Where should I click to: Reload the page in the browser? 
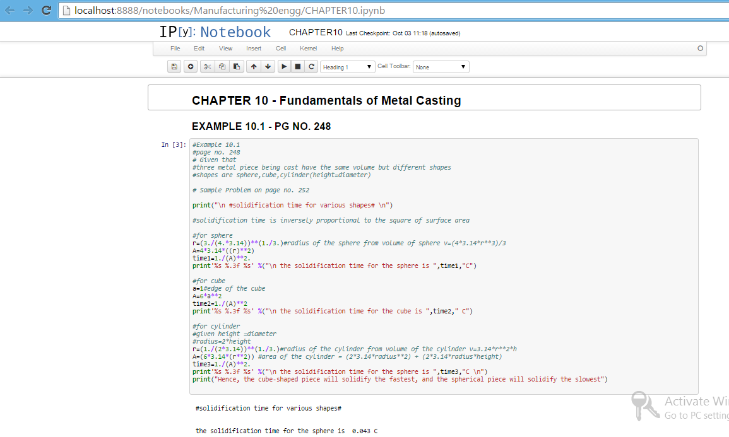click(46, 11)
